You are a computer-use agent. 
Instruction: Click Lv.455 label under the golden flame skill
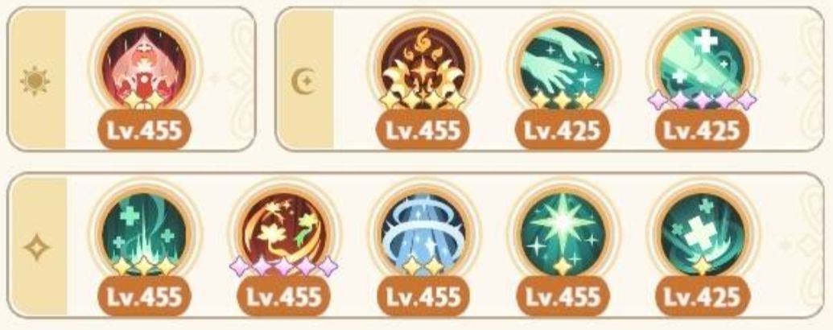(423, 130)
